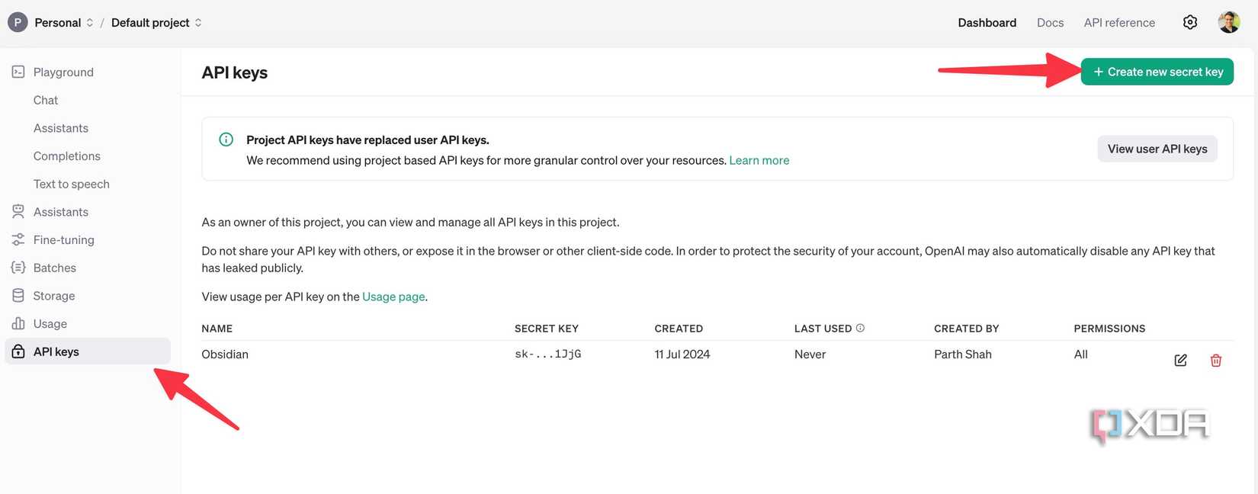Open Fine-tuning in the sidebar
The height and width of the screenshot is (494, 1258).
(x=64, y=239)
